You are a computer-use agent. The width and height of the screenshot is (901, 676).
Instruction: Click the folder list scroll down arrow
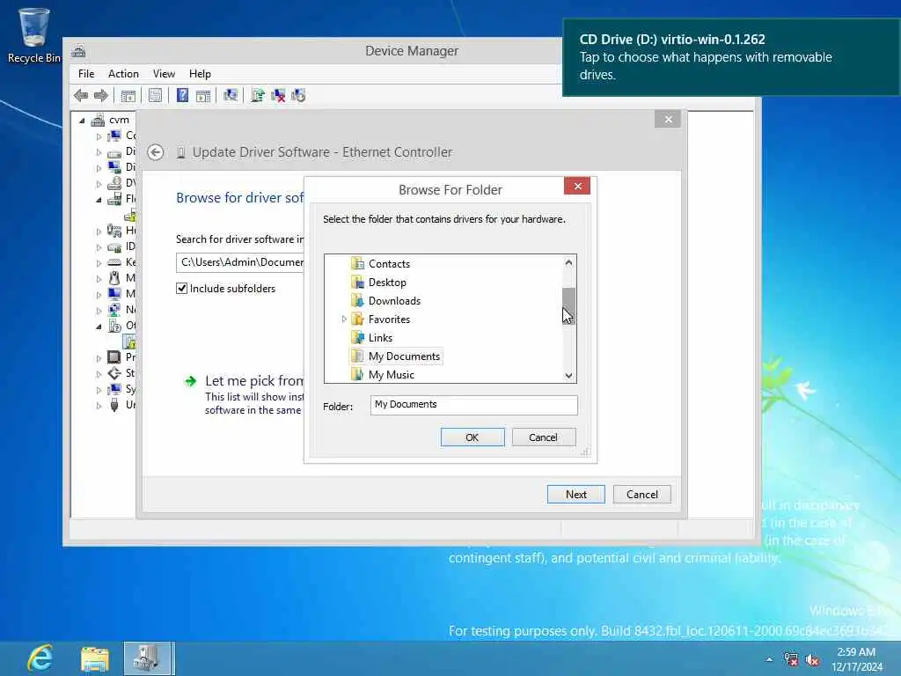[568, 375]
